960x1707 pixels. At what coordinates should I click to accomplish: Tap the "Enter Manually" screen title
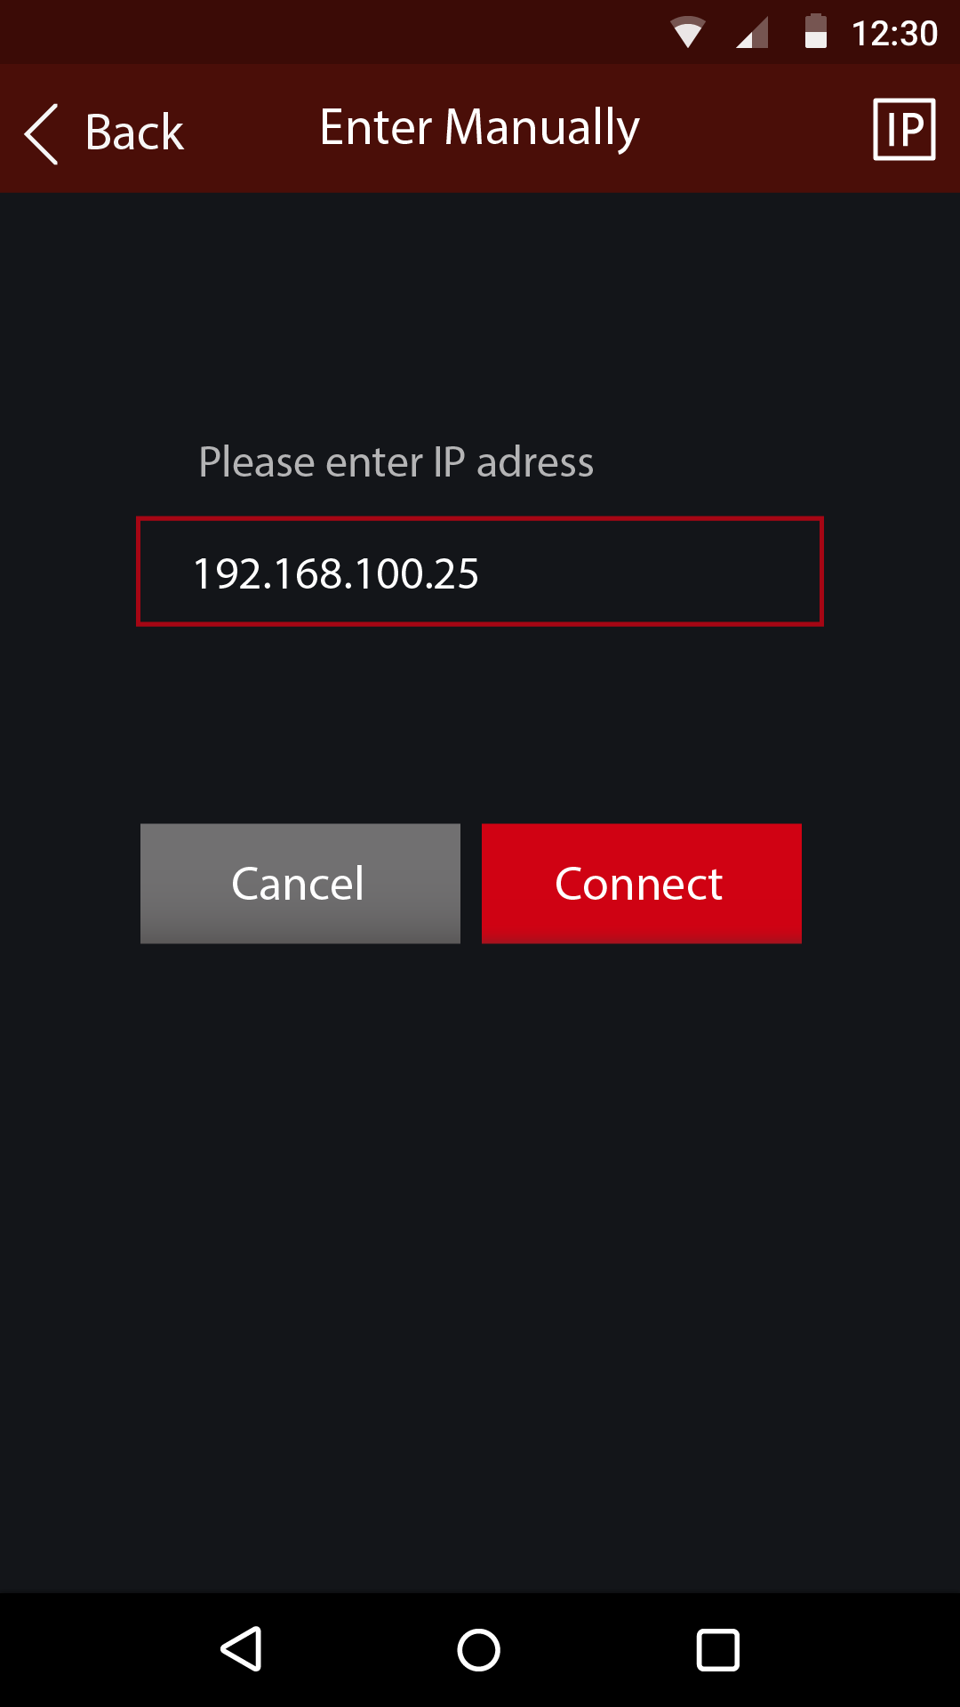480,127
